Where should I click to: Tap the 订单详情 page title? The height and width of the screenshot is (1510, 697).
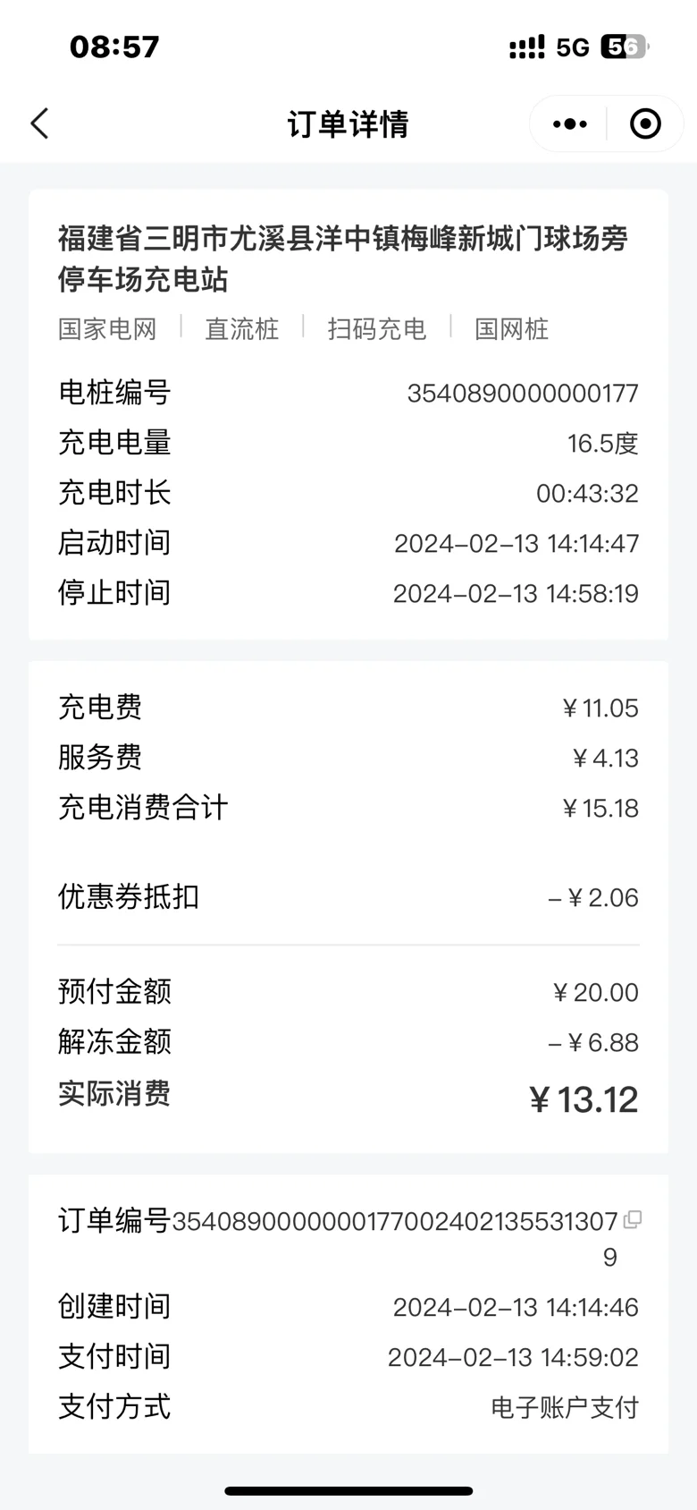coord(348,124)
